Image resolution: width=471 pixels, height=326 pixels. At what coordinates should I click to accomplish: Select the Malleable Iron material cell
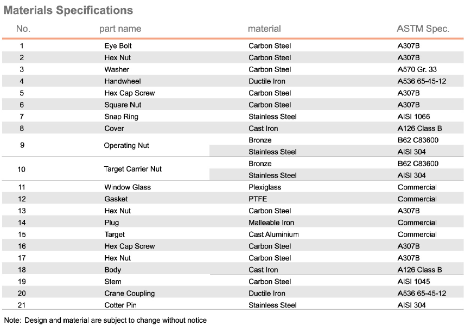coord(271,223)
